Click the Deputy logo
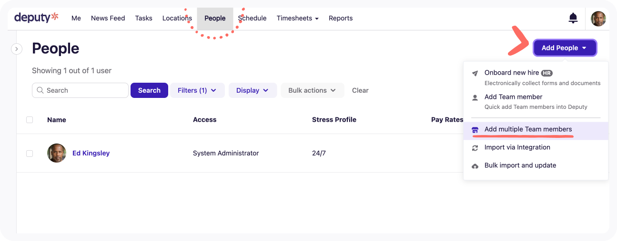Image resolution: width=617 pixels, height=241 pixels. (x=36, y=18)
